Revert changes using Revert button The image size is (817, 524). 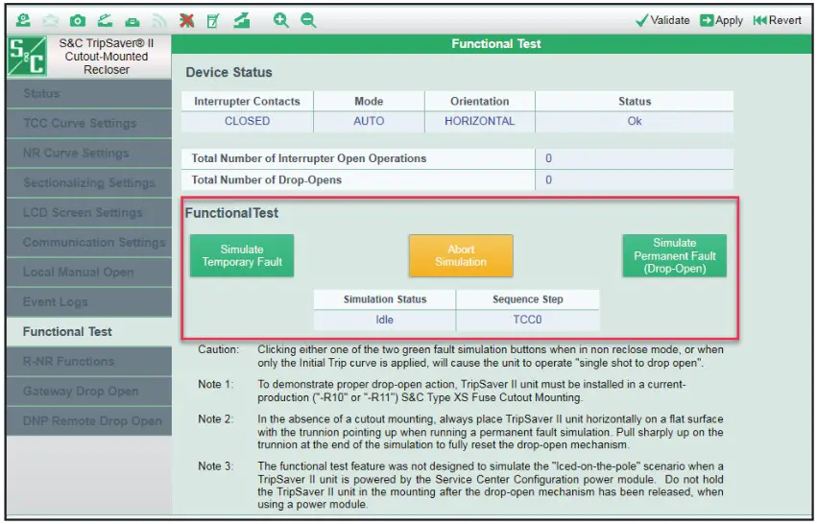777,20
